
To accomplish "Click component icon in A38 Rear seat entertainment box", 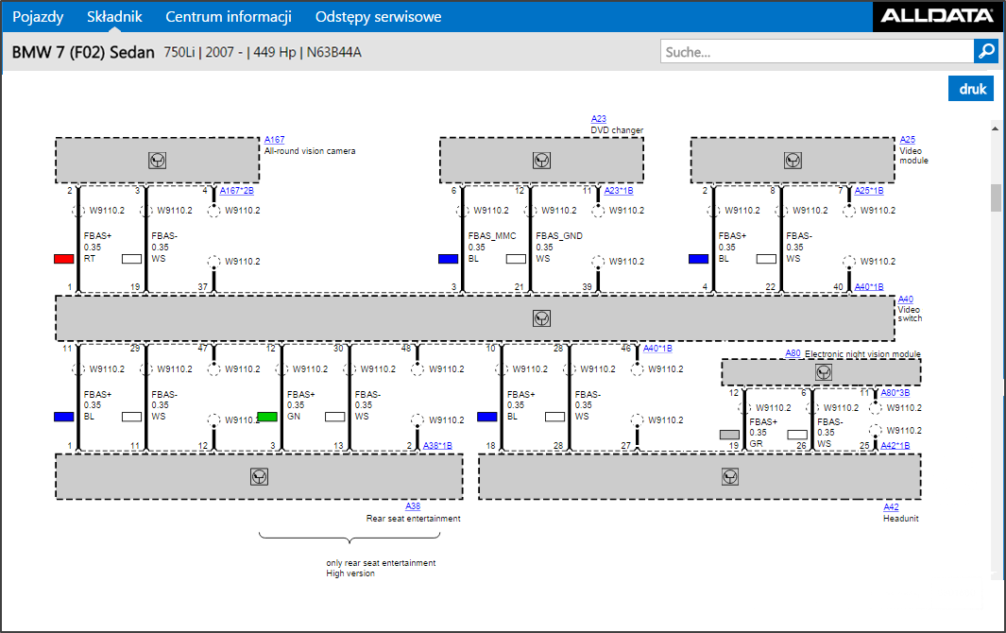I will [259, 477].
